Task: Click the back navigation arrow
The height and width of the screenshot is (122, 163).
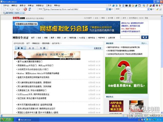Action: tap(12, 9)
